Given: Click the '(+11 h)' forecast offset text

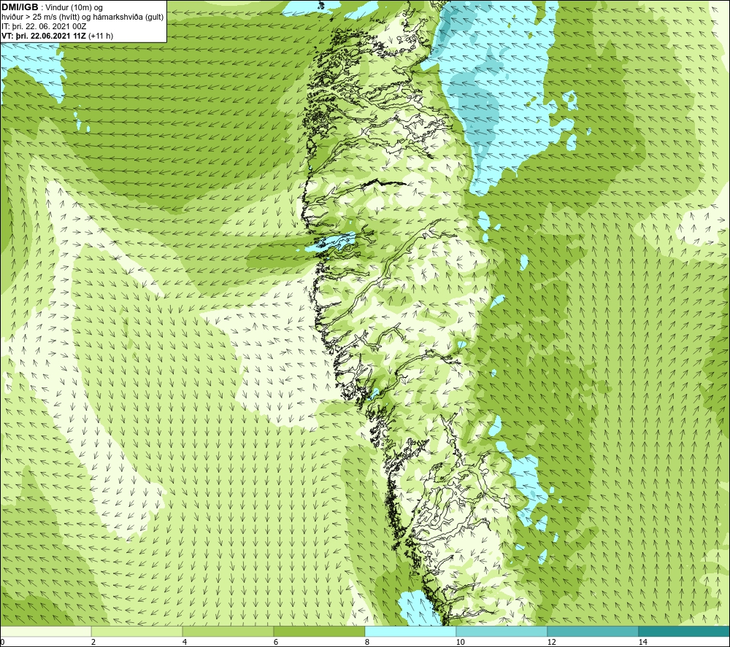Looking at the screenshot, I should pos(101,35).
